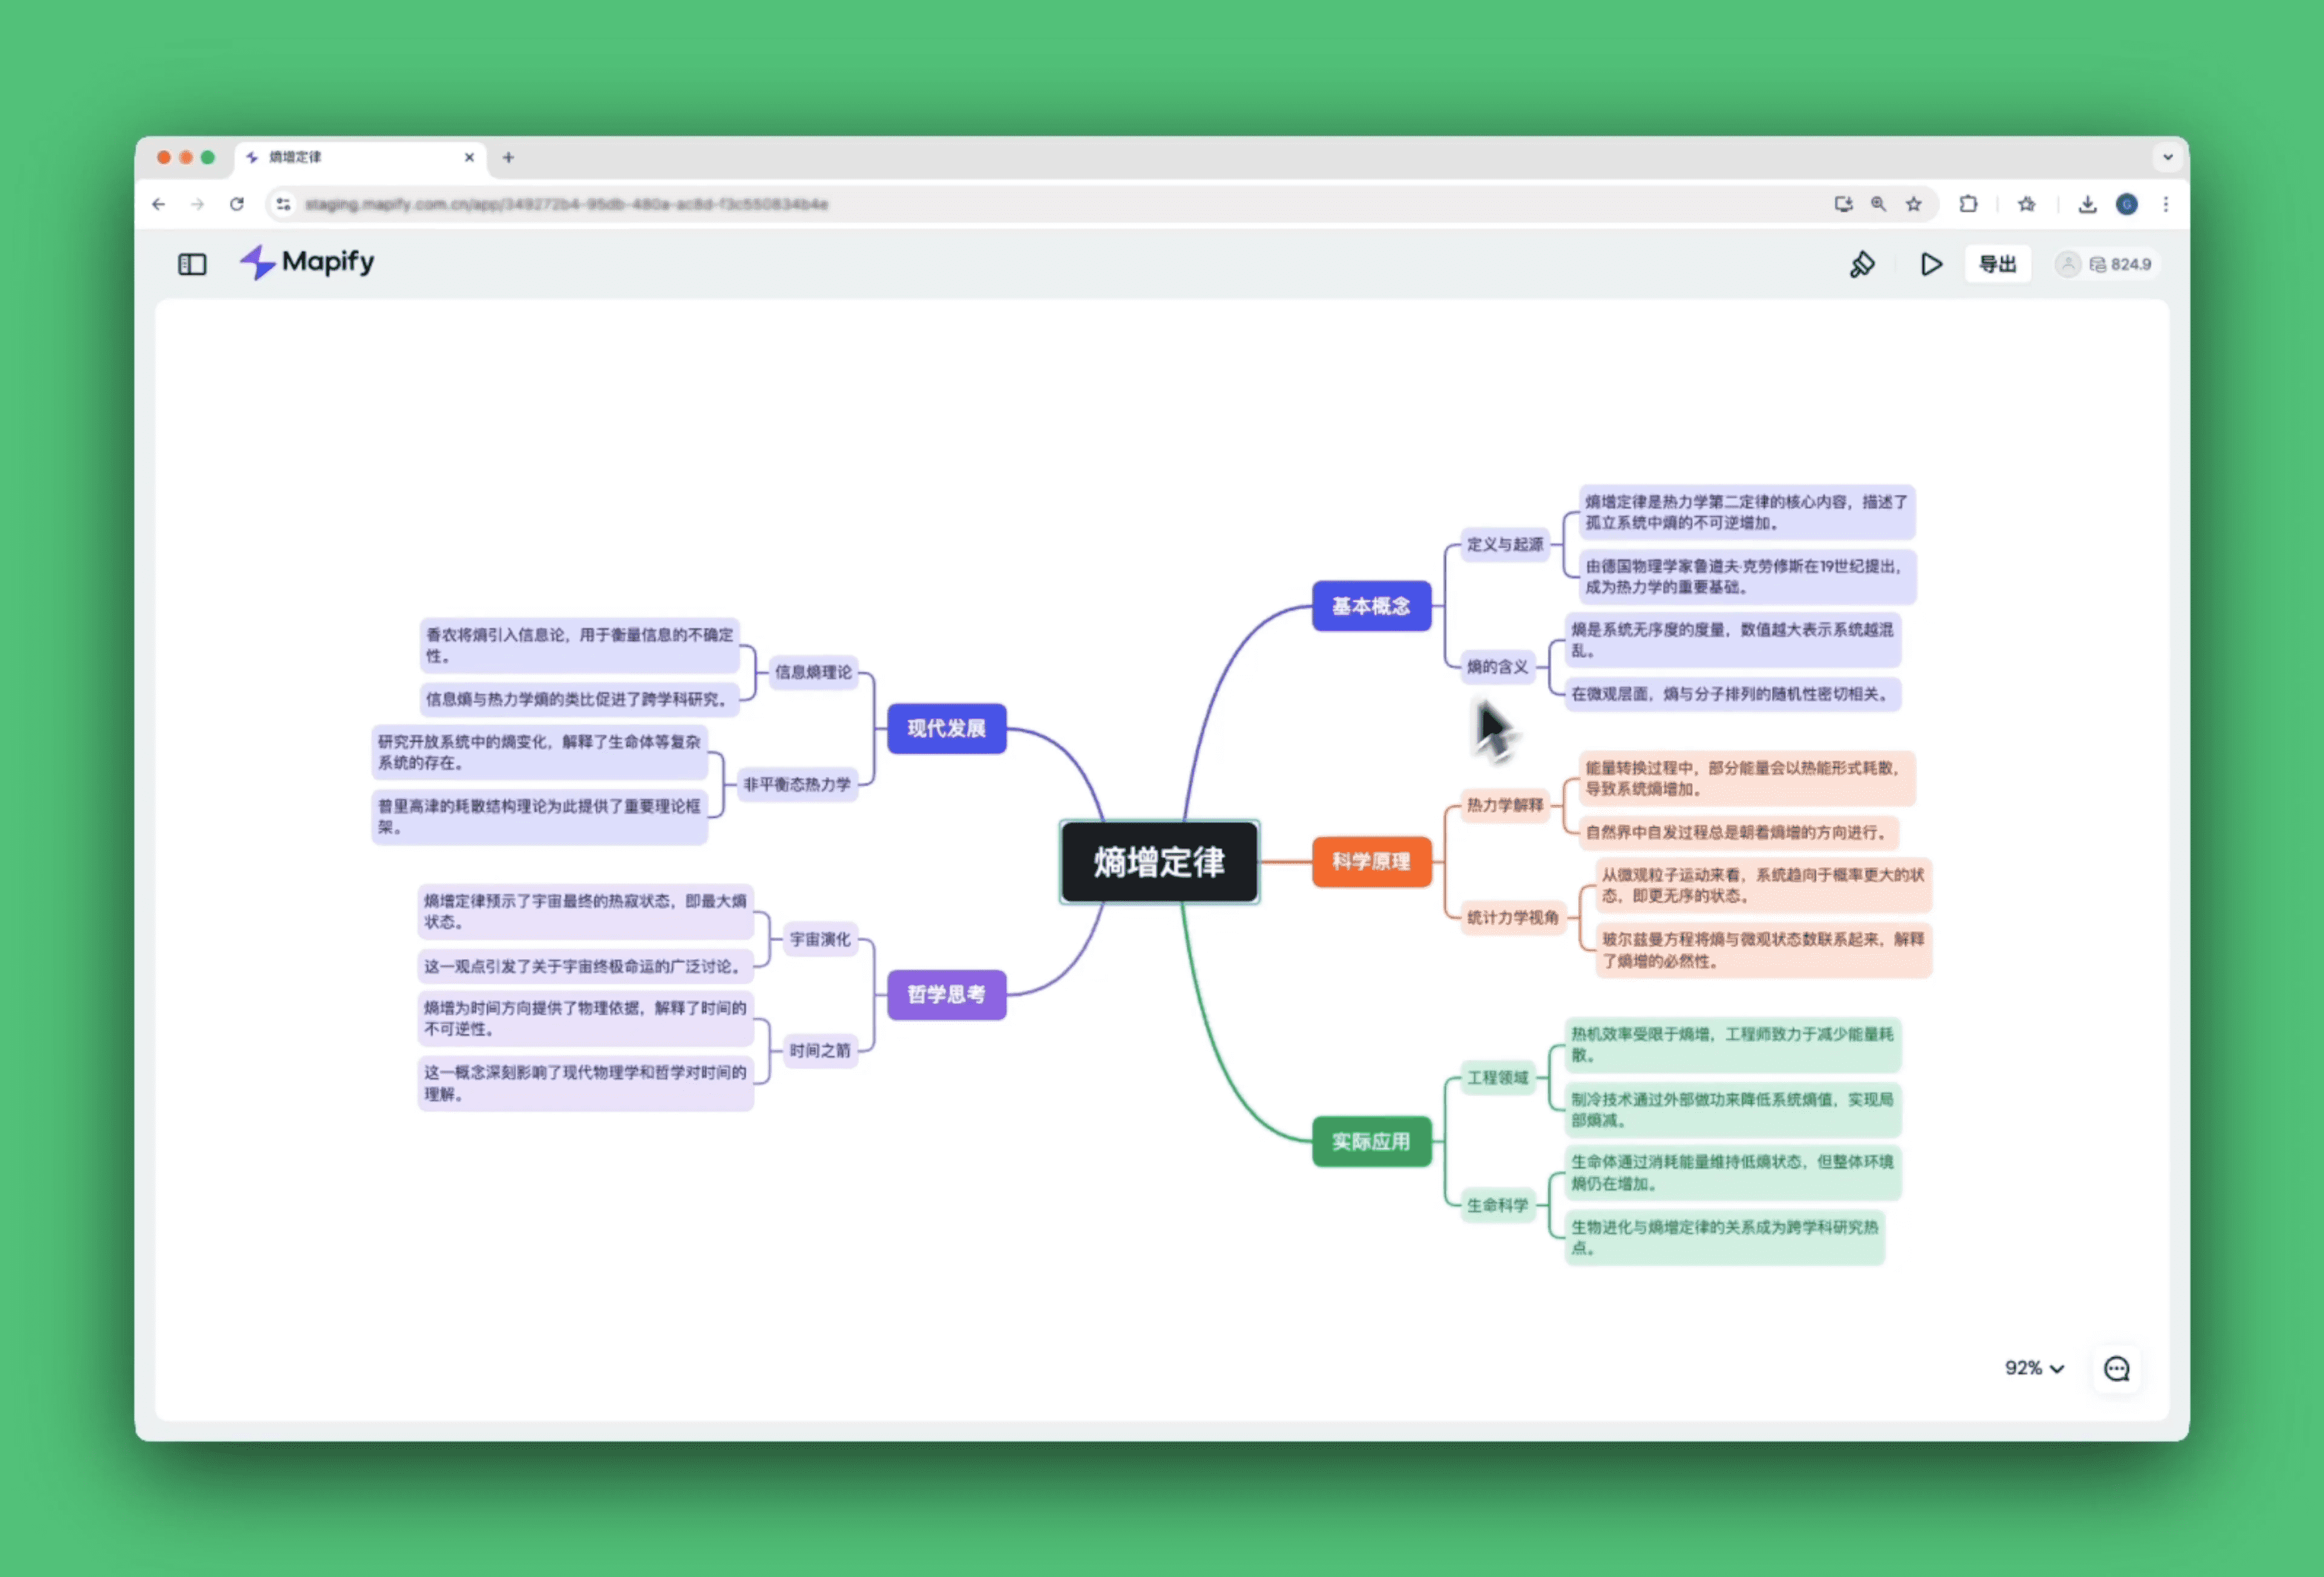Select the orange 科学原理 node

[1371, 862]
